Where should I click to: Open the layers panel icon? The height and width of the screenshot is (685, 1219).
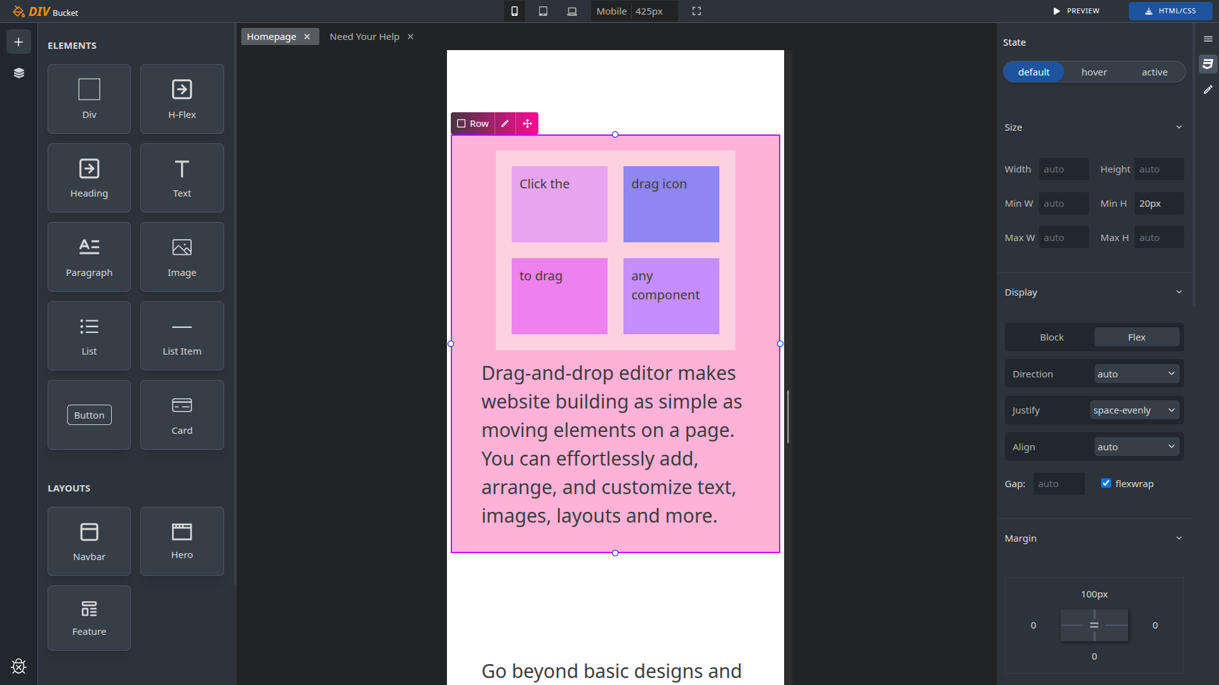click(18, 73)
